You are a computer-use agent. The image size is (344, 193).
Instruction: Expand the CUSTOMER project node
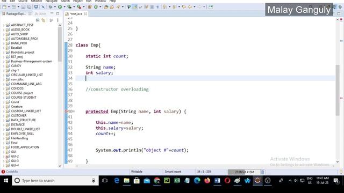click(x=4, y=116)
